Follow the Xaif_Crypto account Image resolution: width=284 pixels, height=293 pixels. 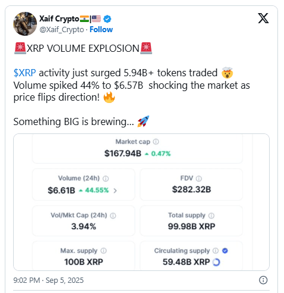coord(101,29)
